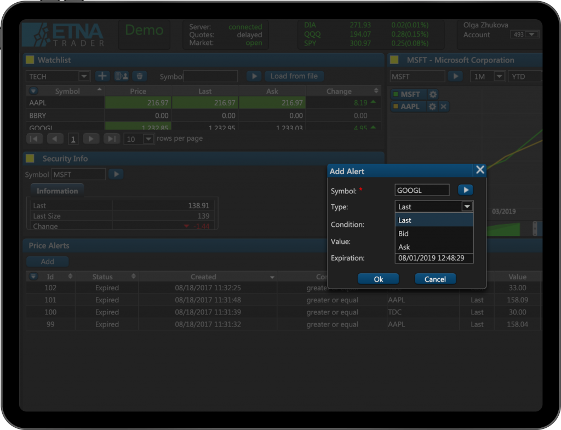Click the Ask column header
The image size is (561, 430).
click(x=272, y=91)
